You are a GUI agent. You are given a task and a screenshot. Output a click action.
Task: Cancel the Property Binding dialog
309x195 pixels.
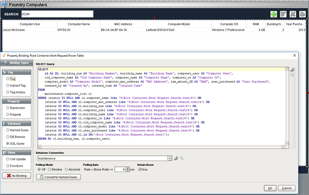pos(287,188)
